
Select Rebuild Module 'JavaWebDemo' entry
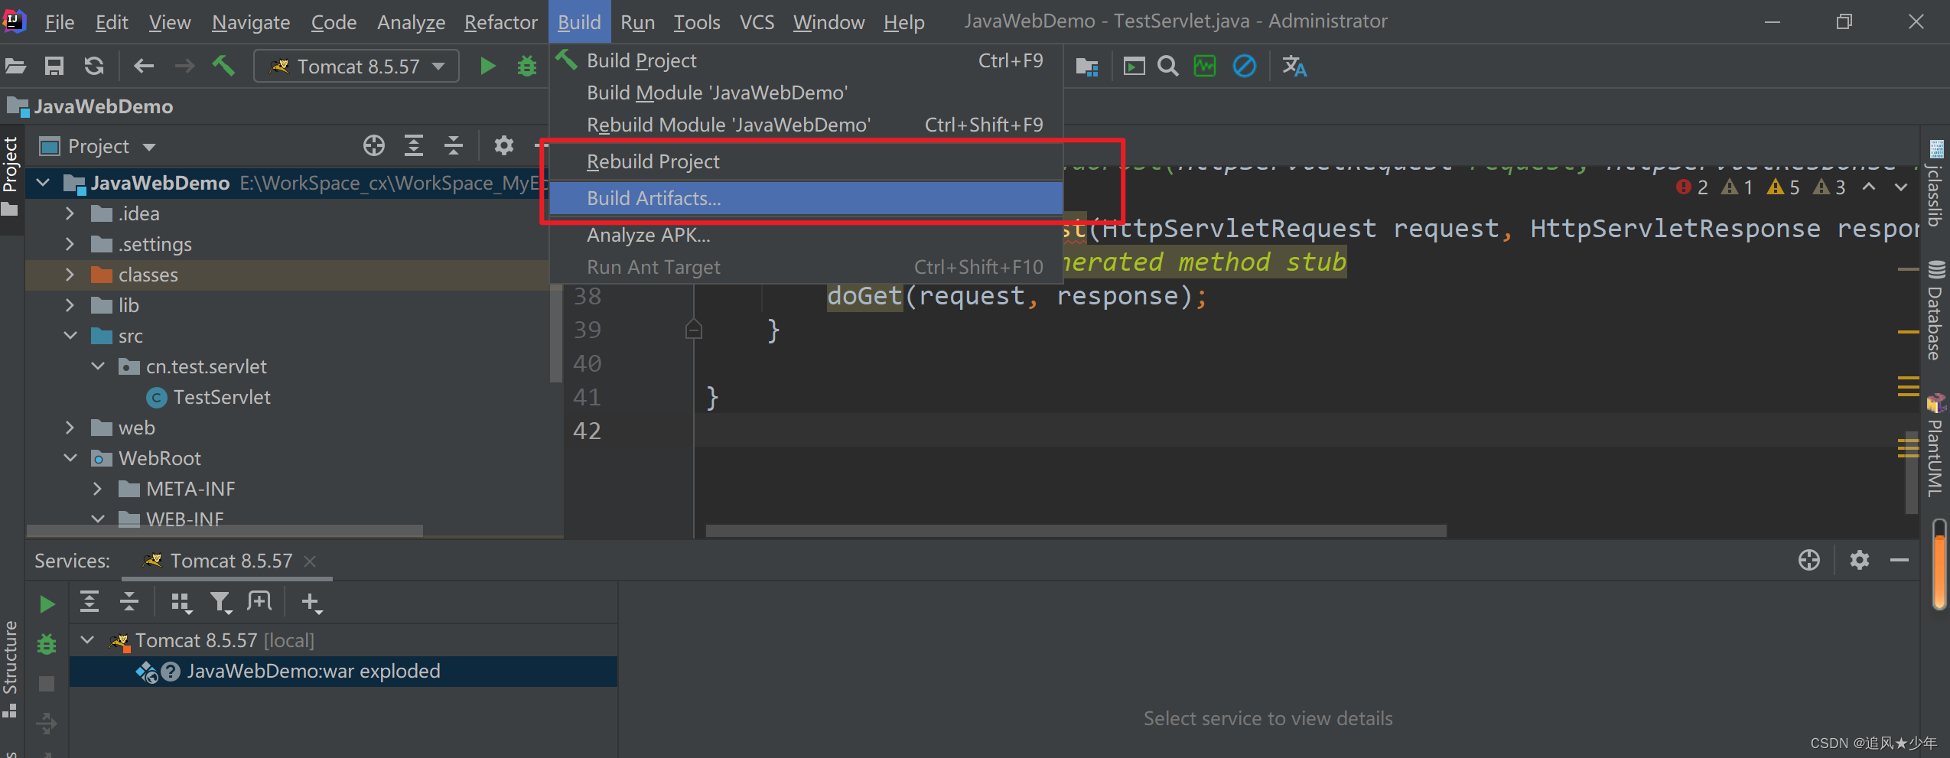click(x=806, y=125)
